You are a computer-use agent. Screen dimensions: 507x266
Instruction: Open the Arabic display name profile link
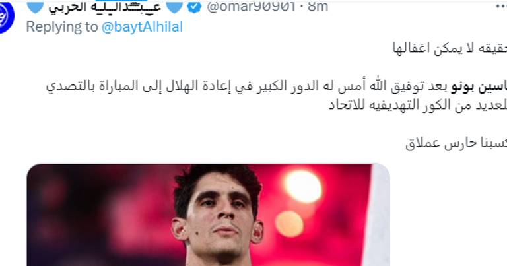[x=105, y=7]
